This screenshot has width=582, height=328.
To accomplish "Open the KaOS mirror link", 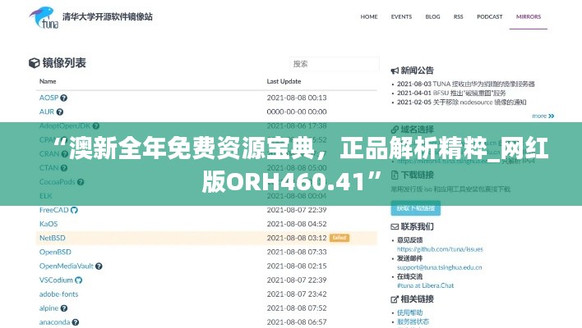I will [x=48, y=224].
